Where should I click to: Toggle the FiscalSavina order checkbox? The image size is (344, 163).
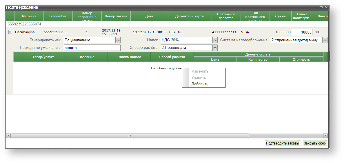(x=10, y=32)
